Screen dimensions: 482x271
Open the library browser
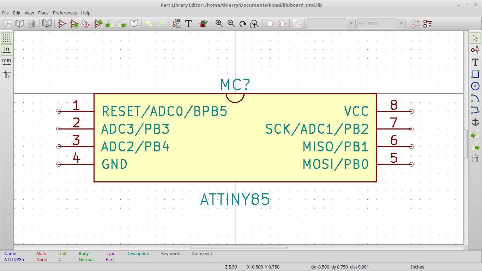pos(47,24)
